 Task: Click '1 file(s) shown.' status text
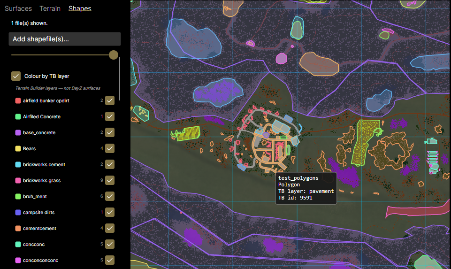point(30,23)
